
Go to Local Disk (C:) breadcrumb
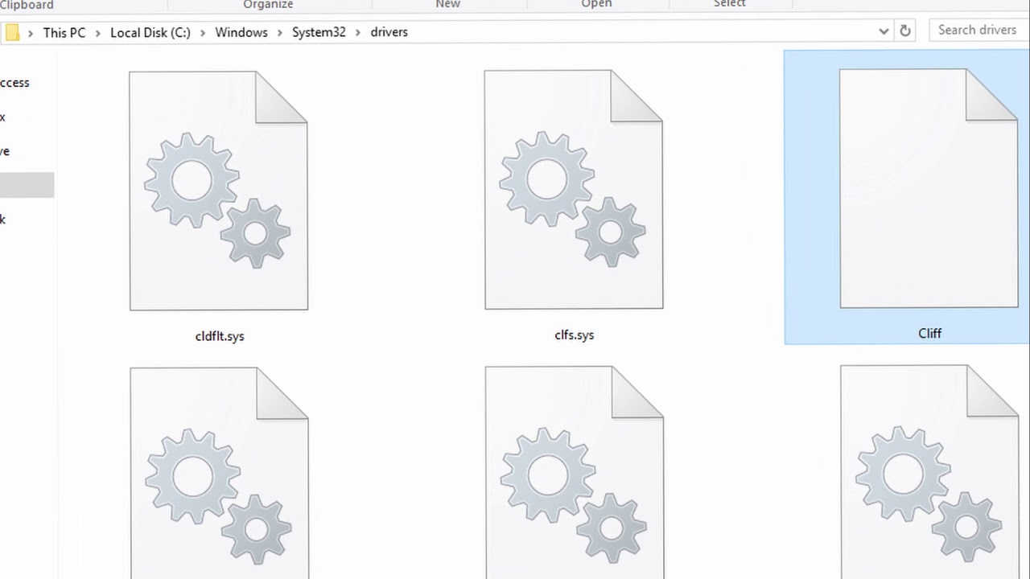150,32
